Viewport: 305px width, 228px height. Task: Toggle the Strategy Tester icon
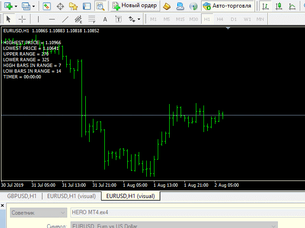click(101, 6)
